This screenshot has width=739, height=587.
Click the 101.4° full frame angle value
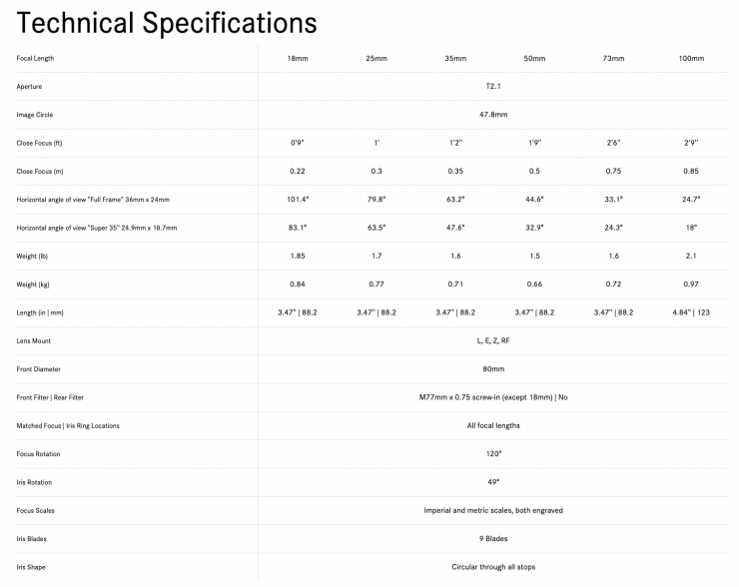pyautogui.click(x=298, y=200)
